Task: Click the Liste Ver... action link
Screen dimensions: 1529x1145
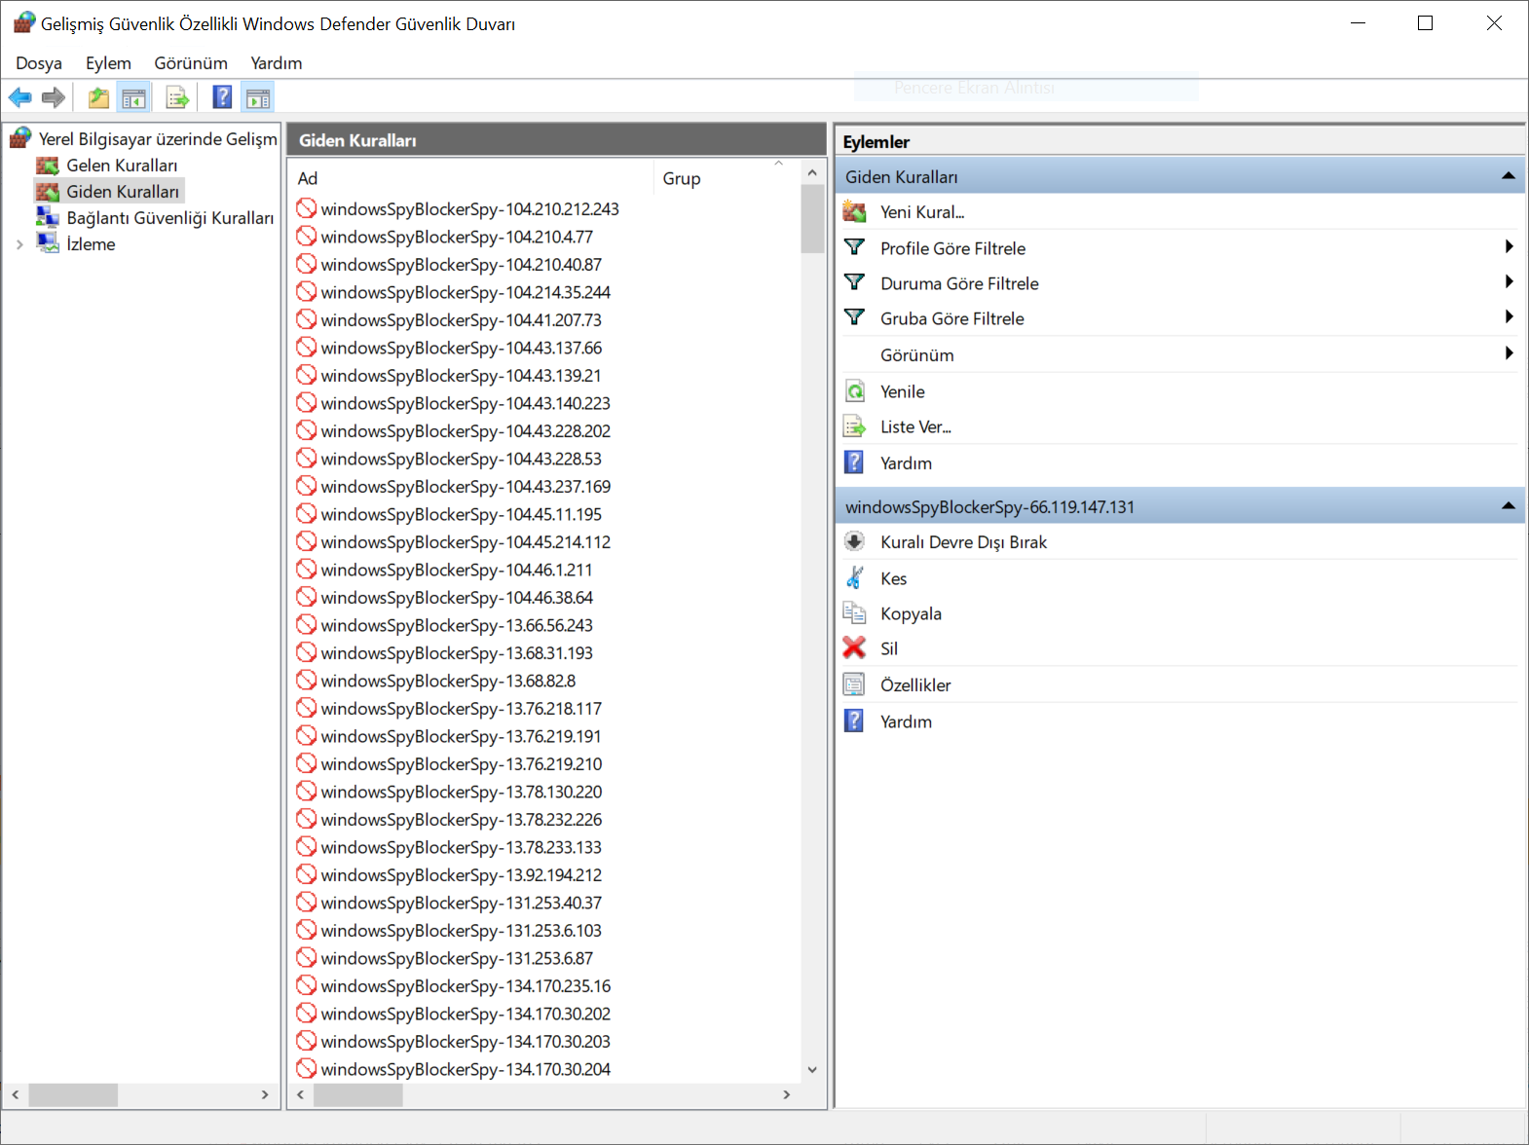Action: click(915, 426)
